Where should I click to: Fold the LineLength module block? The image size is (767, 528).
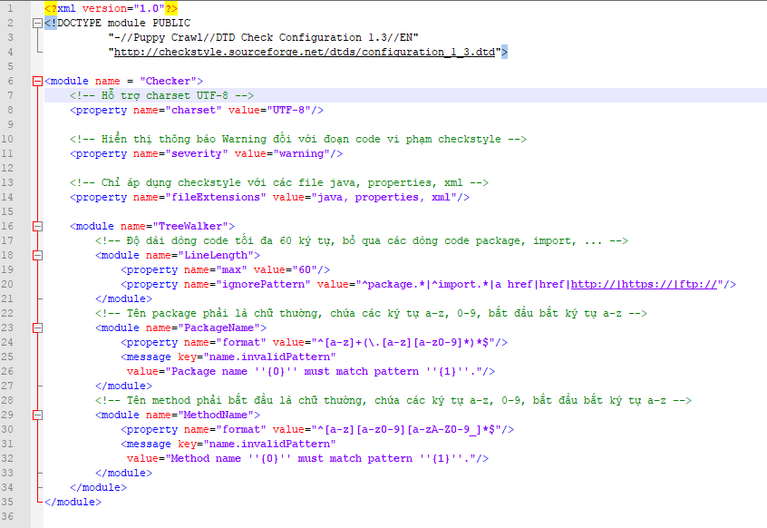click(x=37, y=255)
